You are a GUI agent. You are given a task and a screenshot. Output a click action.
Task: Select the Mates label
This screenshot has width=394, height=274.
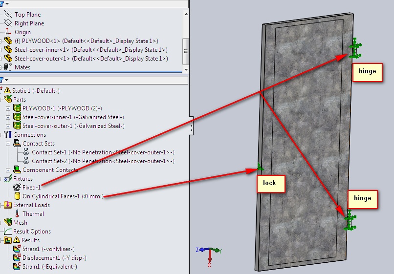pos(22,67)
